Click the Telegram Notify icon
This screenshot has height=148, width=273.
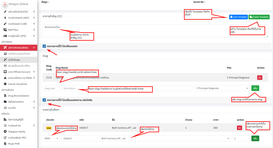tap(5, 132)
